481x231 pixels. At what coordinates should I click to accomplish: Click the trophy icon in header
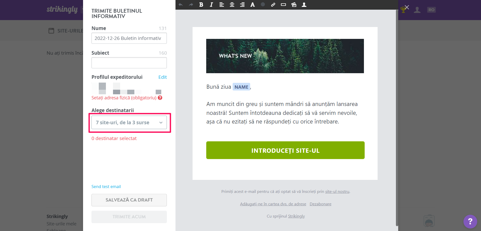[x=403, y=10]
